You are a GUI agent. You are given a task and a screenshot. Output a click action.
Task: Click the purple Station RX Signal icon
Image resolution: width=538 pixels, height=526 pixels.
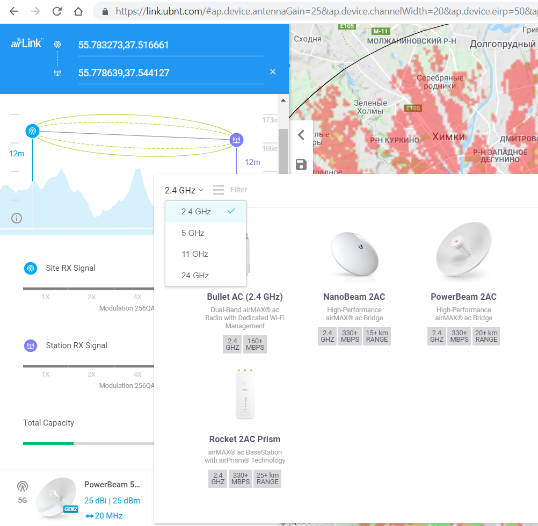(31, 345)
